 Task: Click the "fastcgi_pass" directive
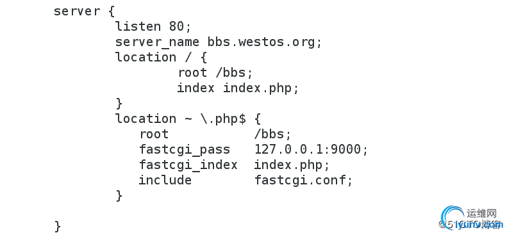click(185, 150)
